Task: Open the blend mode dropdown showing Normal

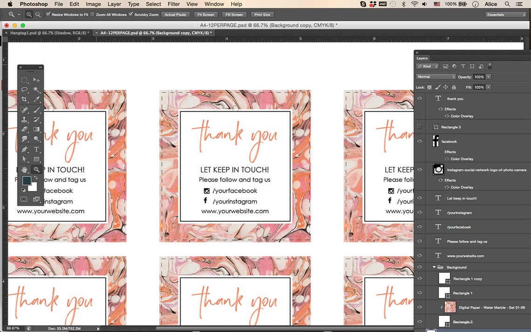Action: click(x=436, y=76)
